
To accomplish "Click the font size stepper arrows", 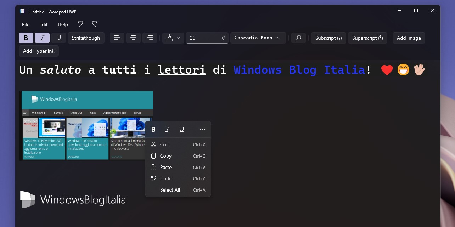I will [x=224, y=38].
